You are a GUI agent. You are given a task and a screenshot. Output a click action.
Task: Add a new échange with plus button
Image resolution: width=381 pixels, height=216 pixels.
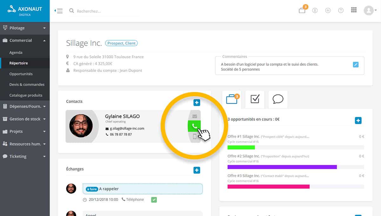click(x=197, y=170)
